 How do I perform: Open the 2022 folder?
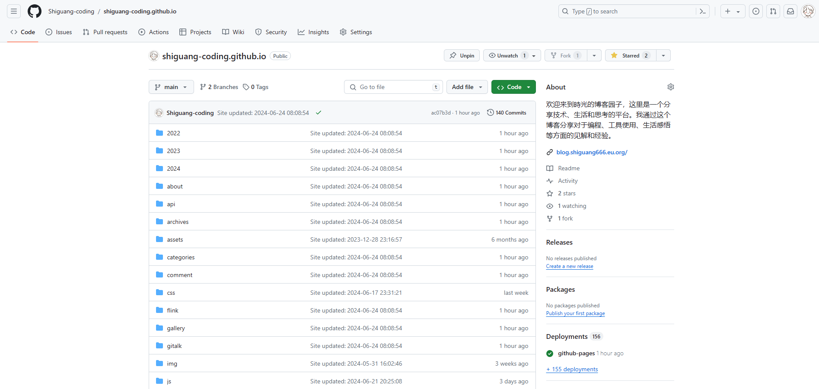(x=173, y=133)
